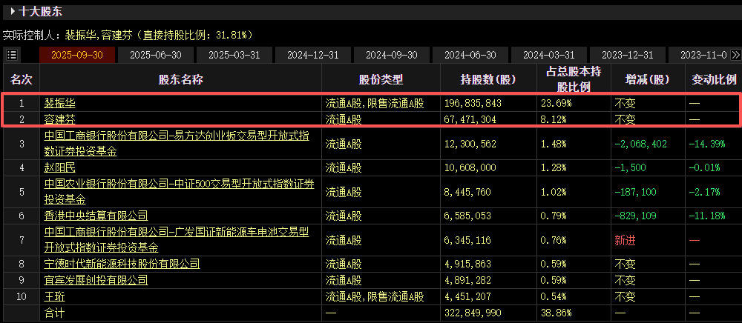The width and height of the screenshot is (742, 323).
Task: Select the holding value 6,585,053
Action: coord(468,216)
